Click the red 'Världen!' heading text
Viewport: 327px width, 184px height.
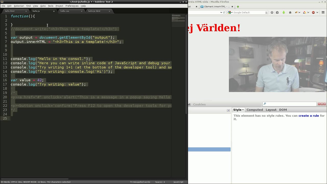click(218, 28)
